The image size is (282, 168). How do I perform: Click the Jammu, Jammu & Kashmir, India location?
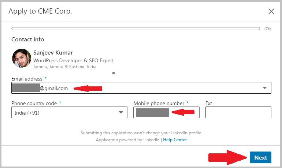click(65, 67)
